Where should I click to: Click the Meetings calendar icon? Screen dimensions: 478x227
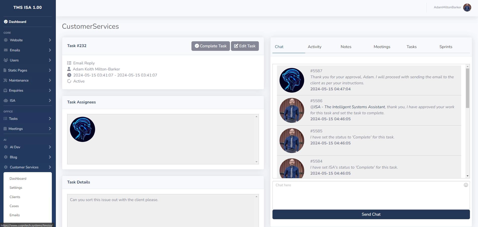point(5,129)
